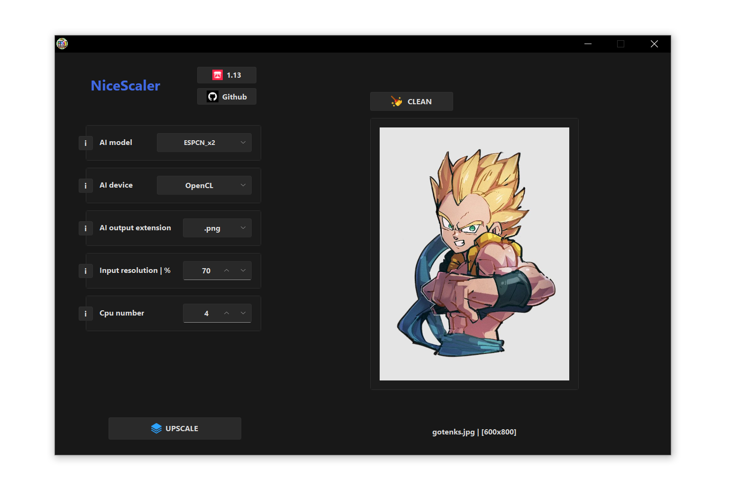Close the NiceScaler window
The width and height of the screenshot is (729, 497).
tap(654, 44)
